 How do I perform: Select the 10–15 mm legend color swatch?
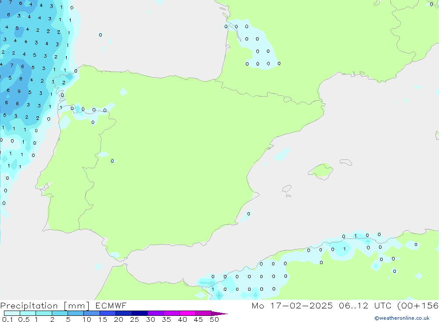coord(92,313)
